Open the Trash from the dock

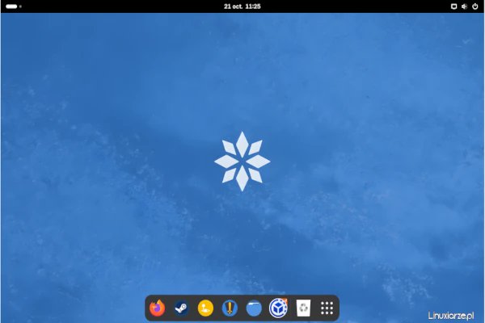(303, 308)
